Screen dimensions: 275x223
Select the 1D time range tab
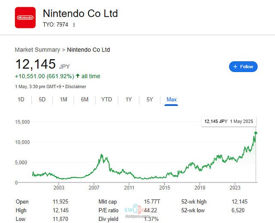(x=21, y=99)
